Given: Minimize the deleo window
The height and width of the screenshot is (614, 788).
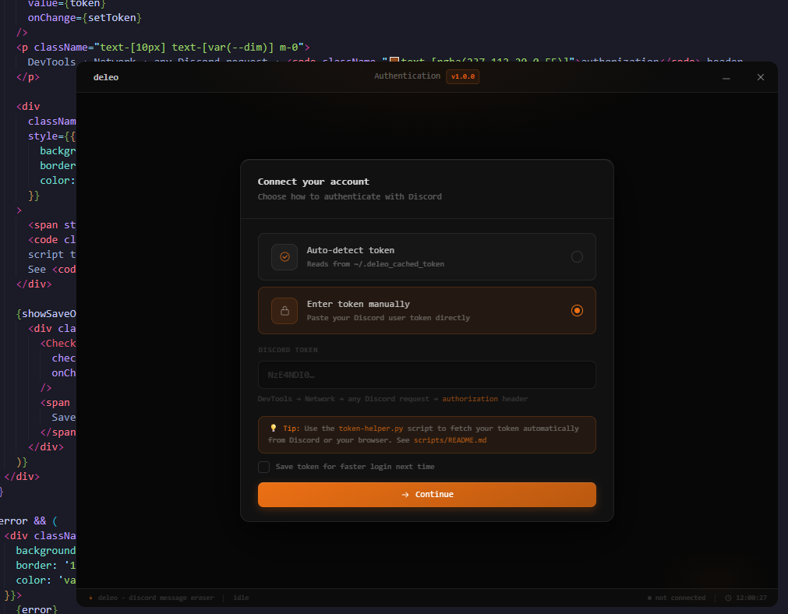Looking at the screenshot, I should point(726,77).
